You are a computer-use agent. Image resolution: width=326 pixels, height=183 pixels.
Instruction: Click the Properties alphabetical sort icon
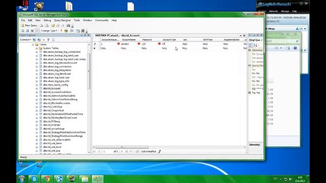[x=256, y=45]
